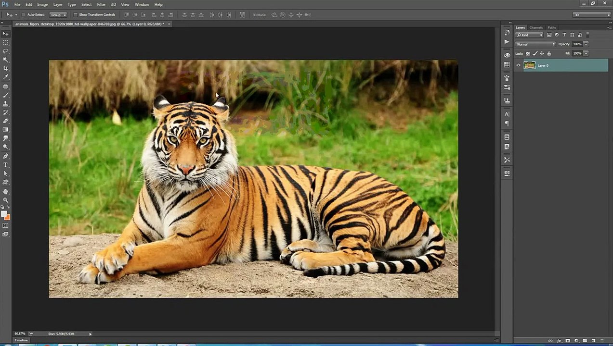
Task: Select the Path Selection tool
Action: 5,173
